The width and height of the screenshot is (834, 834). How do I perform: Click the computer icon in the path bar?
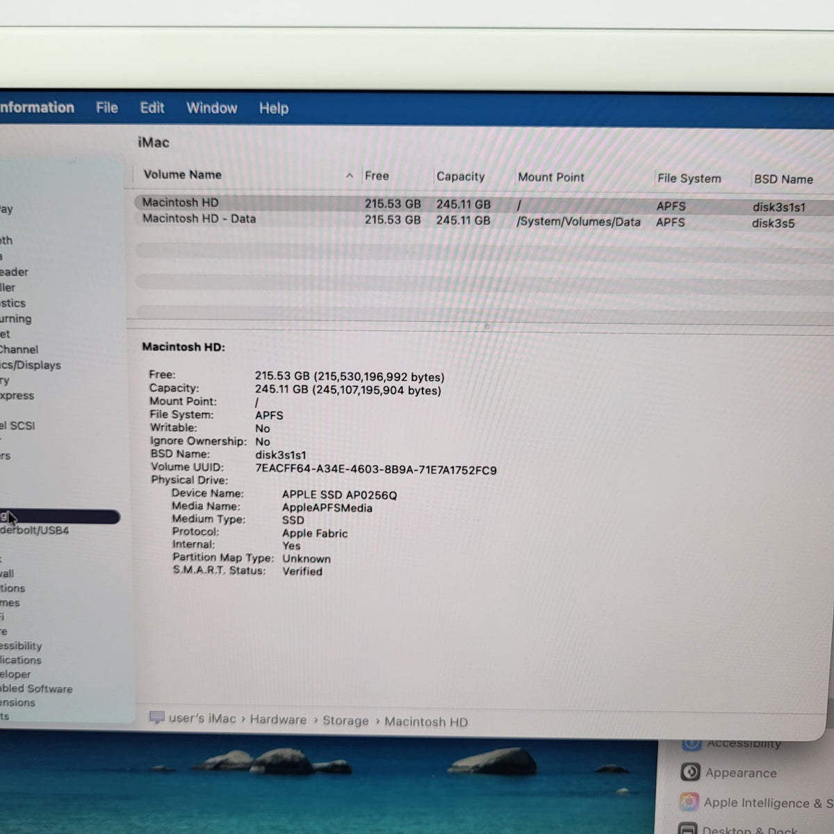(157, 717)
